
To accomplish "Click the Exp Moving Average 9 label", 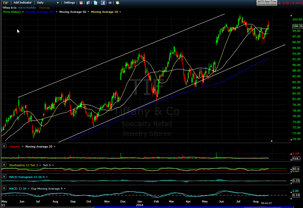I will [47, 189].
